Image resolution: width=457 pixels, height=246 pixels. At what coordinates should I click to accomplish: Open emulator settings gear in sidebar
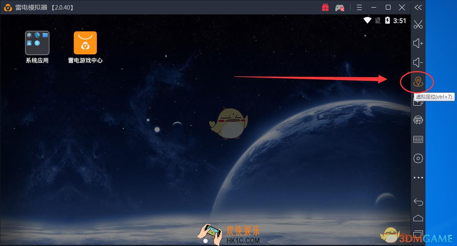tap(418, 158)
